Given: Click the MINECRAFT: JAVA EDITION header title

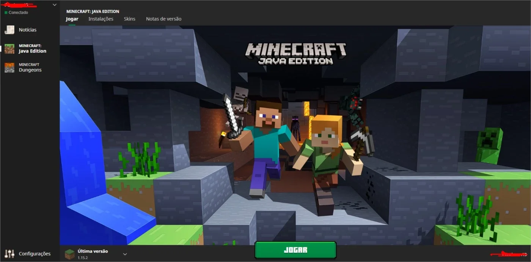Looking at the screenshot, I should [x=93, y=11].
